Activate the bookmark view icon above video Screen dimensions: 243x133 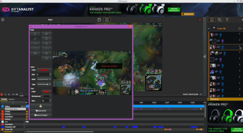point(107,20)
